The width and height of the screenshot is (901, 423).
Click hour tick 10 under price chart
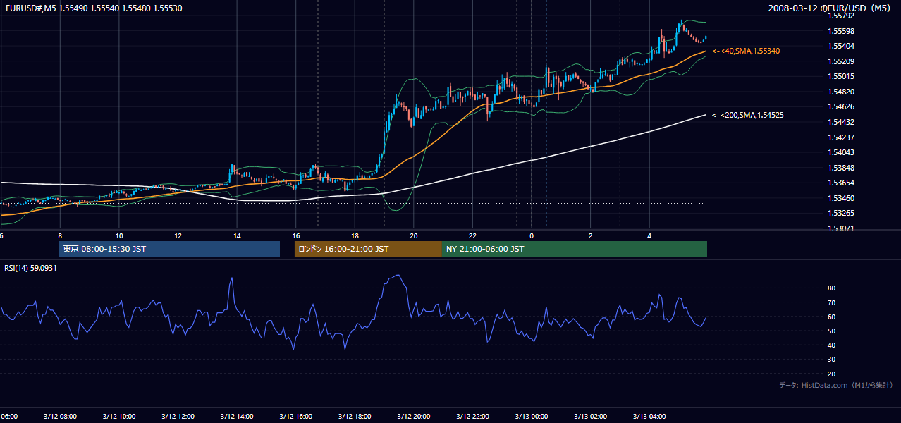(119, 236)
